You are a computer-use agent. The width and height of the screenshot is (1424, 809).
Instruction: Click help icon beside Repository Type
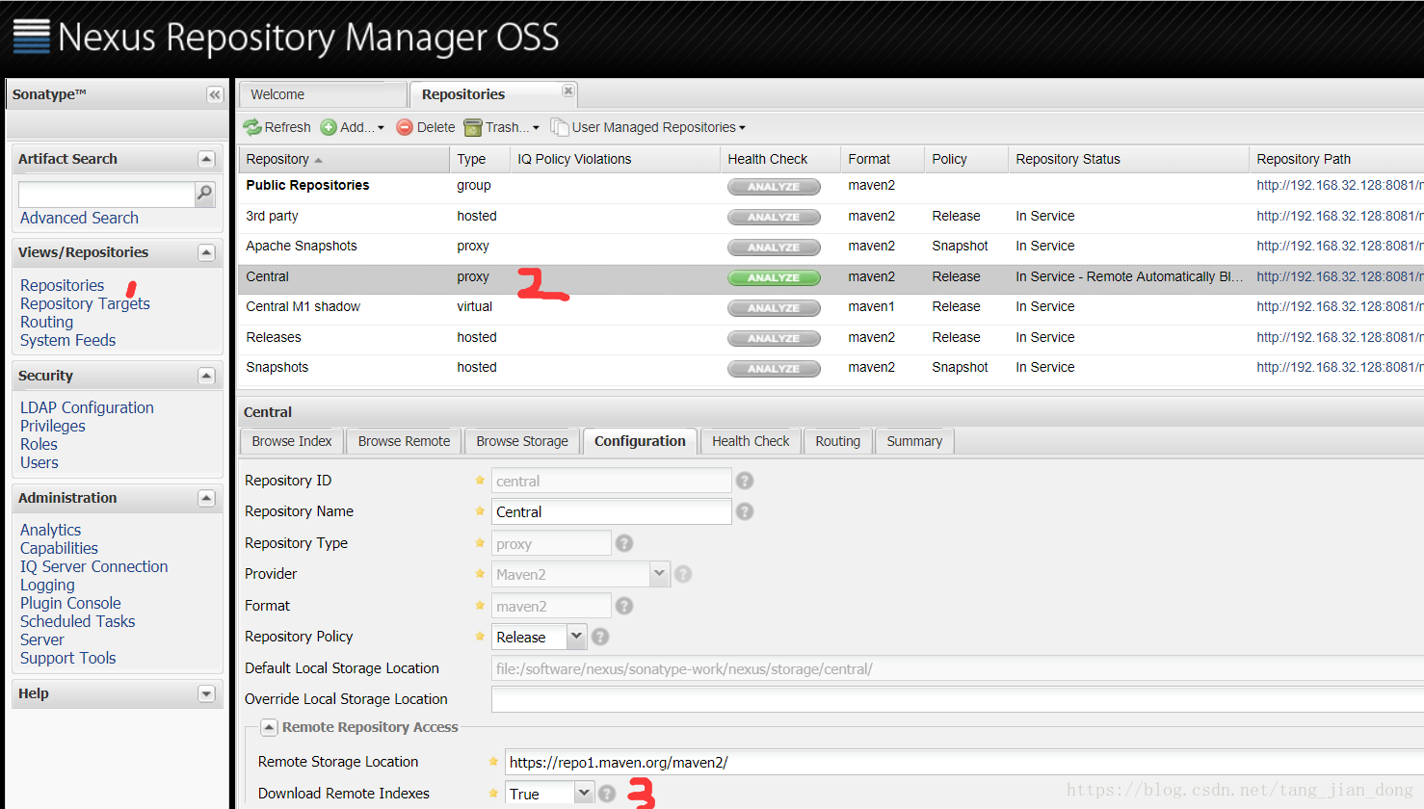point(624,543)
